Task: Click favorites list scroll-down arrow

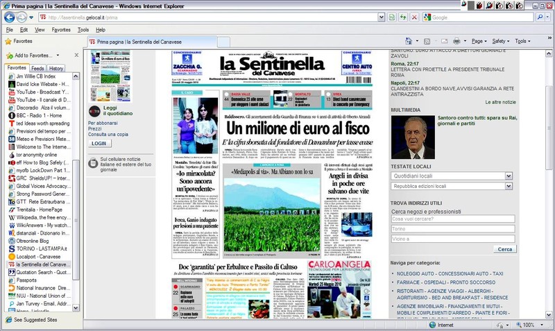Action: tap(76, 307)
